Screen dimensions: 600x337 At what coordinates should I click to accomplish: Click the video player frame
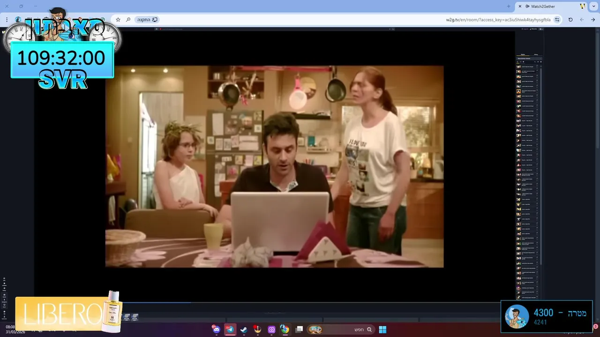click(274, 166)
